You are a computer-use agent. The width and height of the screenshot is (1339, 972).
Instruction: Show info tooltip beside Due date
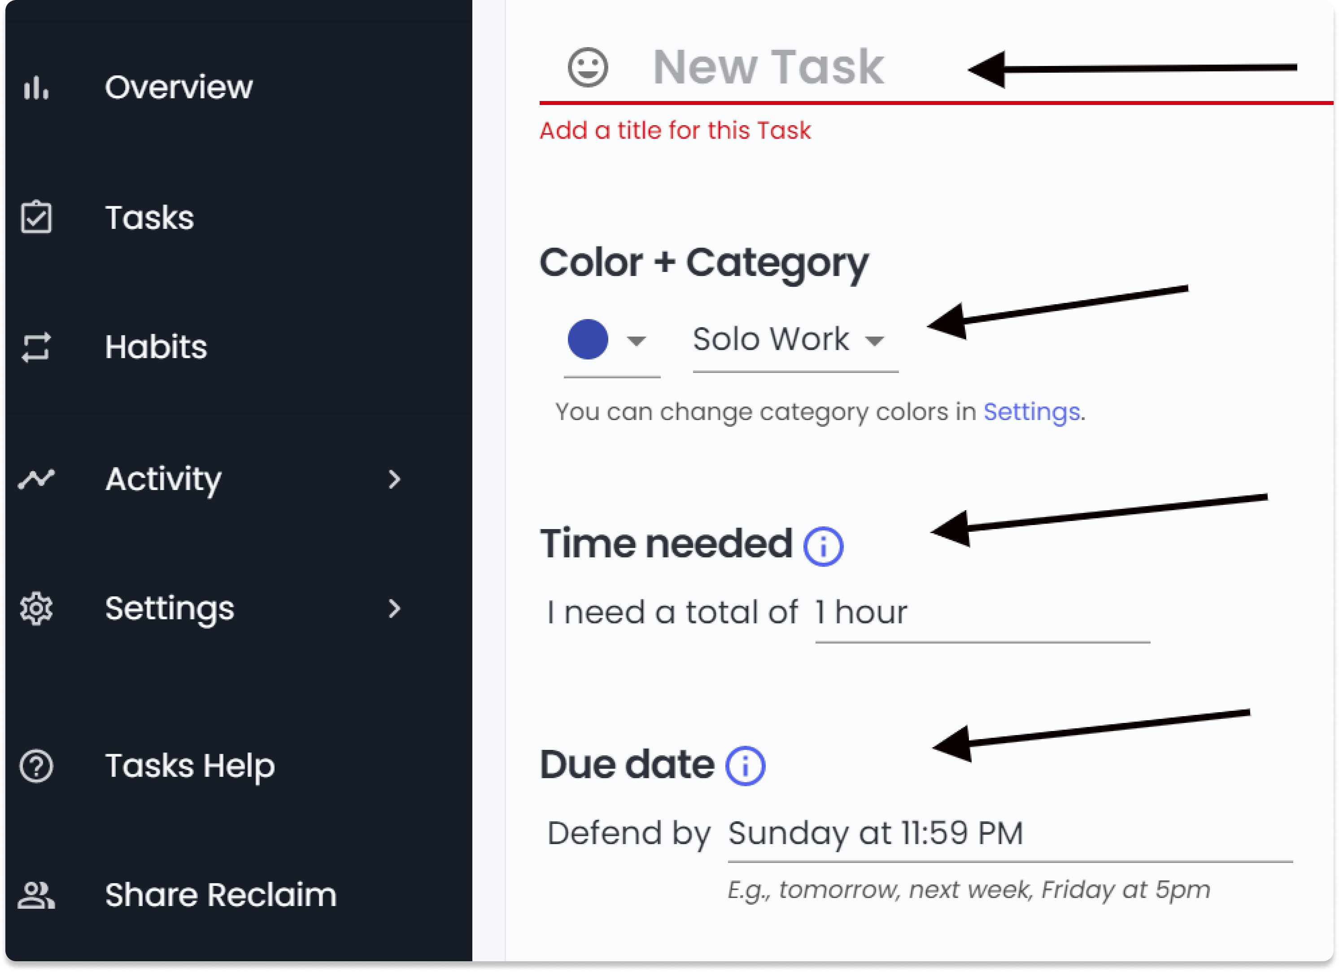coord(745,766)
